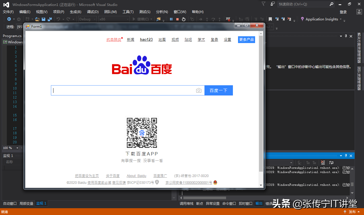Open the 工具(T) menu
This screenshot has height=215, width=364.
pyautogui.click(x=128, y=12)
